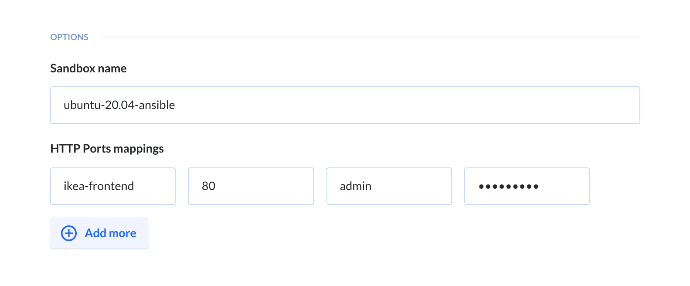Click the word "admin" in username box
690x286 pixels.
[x=355, y=186]
